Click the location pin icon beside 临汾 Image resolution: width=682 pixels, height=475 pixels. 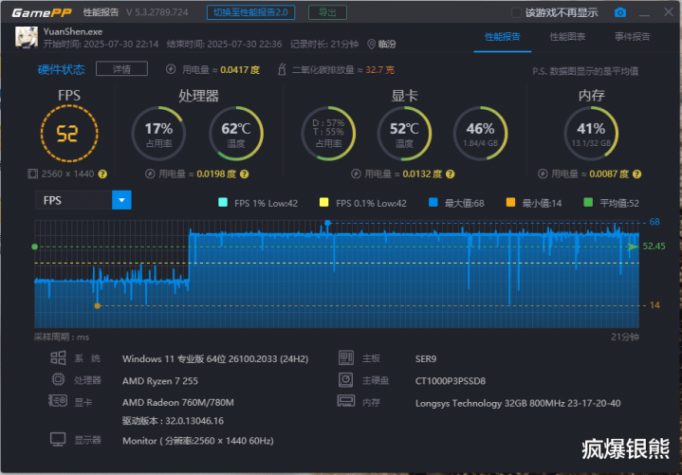[x=372, y=45]
